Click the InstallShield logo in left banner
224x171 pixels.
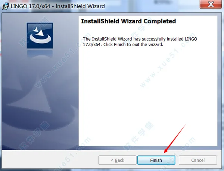point(40,36)
